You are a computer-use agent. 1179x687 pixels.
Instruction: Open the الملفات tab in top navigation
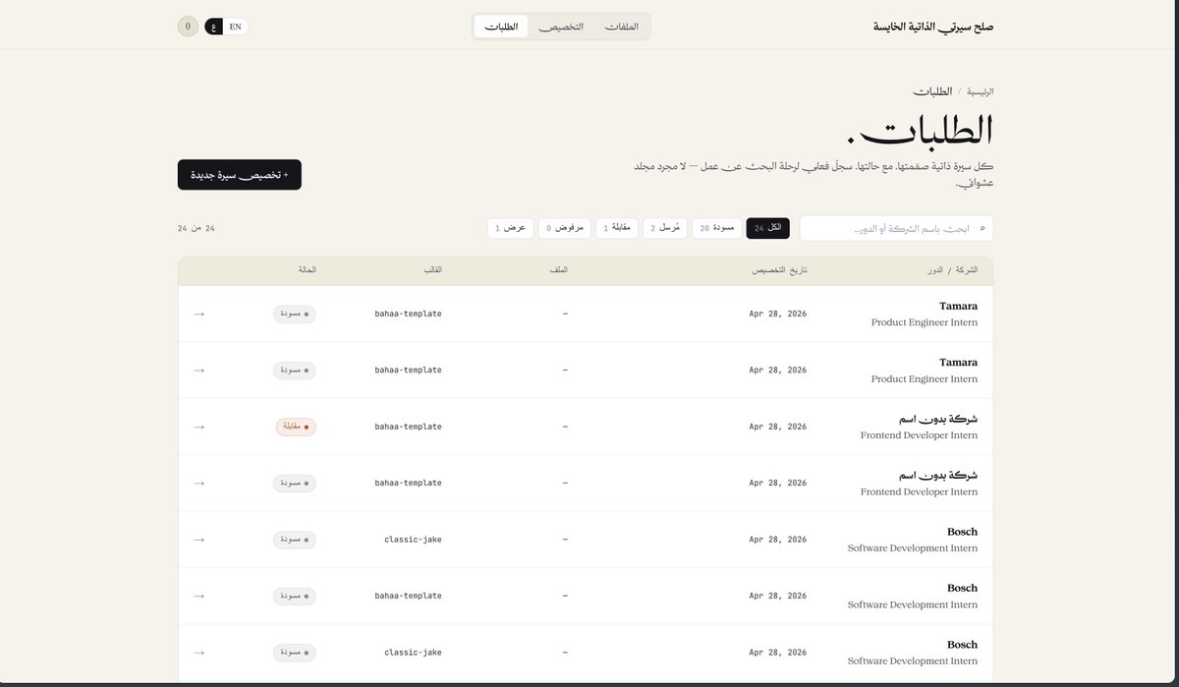tap(621, 27)
